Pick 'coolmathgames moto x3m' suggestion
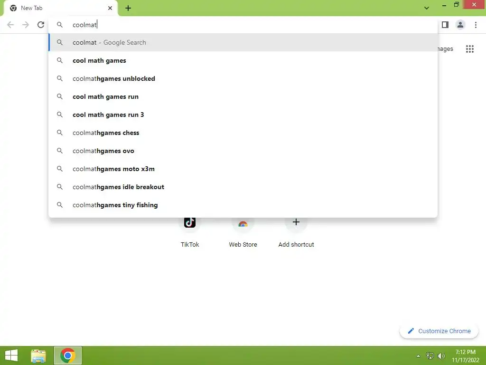This screenshot has width=486, height=365. 243,169
